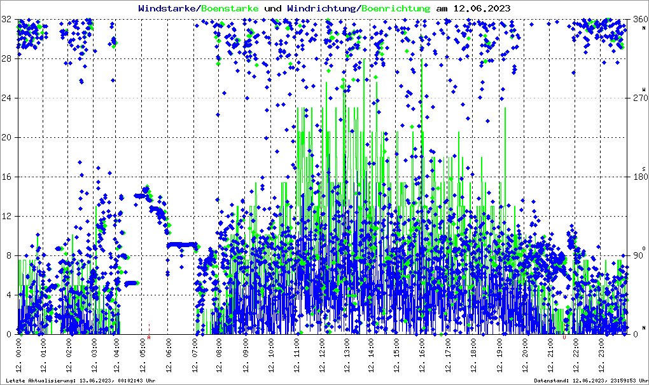Click the '90' degree direction label
Viewport: 649px width, 385px height.
[638, 255]
